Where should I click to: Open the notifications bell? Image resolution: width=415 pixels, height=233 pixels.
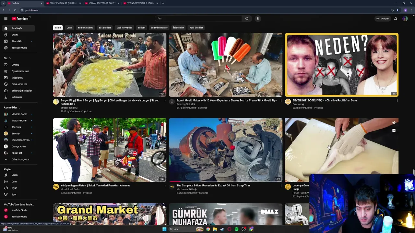[x=396, y=19]
